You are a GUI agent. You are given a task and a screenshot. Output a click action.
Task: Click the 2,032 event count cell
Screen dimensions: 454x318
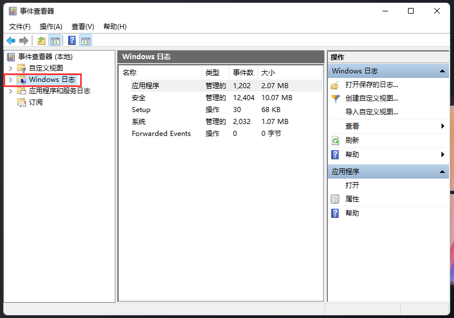[x=241, y=122]
